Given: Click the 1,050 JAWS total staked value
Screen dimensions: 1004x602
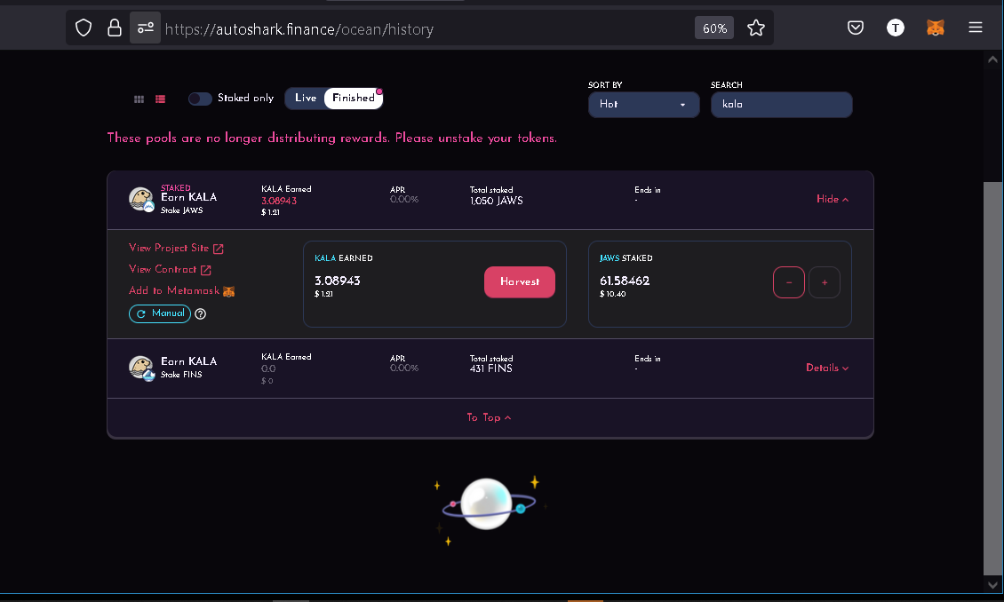Looking at the screenshot, I should click(x=497, y=201).
